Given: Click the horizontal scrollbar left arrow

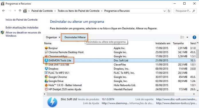Looking at the screenshot, I should 45,94.
